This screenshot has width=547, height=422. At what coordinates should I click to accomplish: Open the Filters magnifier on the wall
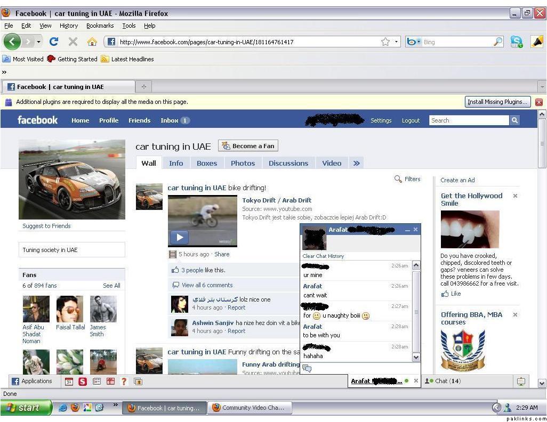tap(398, 179)
